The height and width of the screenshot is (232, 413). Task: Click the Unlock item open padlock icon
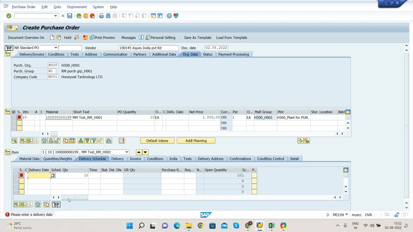(x=57, y=141)
